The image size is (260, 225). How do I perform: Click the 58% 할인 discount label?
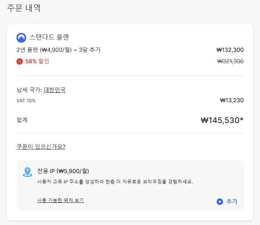pyautogui.click(x=37, y=61)
